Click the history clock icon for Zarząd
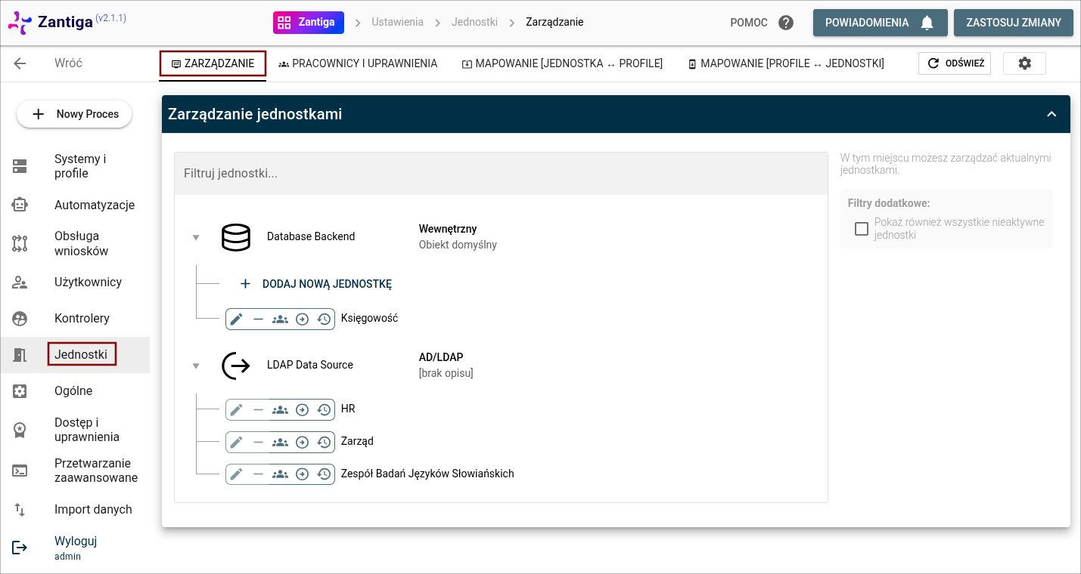Image resolution: width=1081 pixels, height=574 pixels. (324, 442)
